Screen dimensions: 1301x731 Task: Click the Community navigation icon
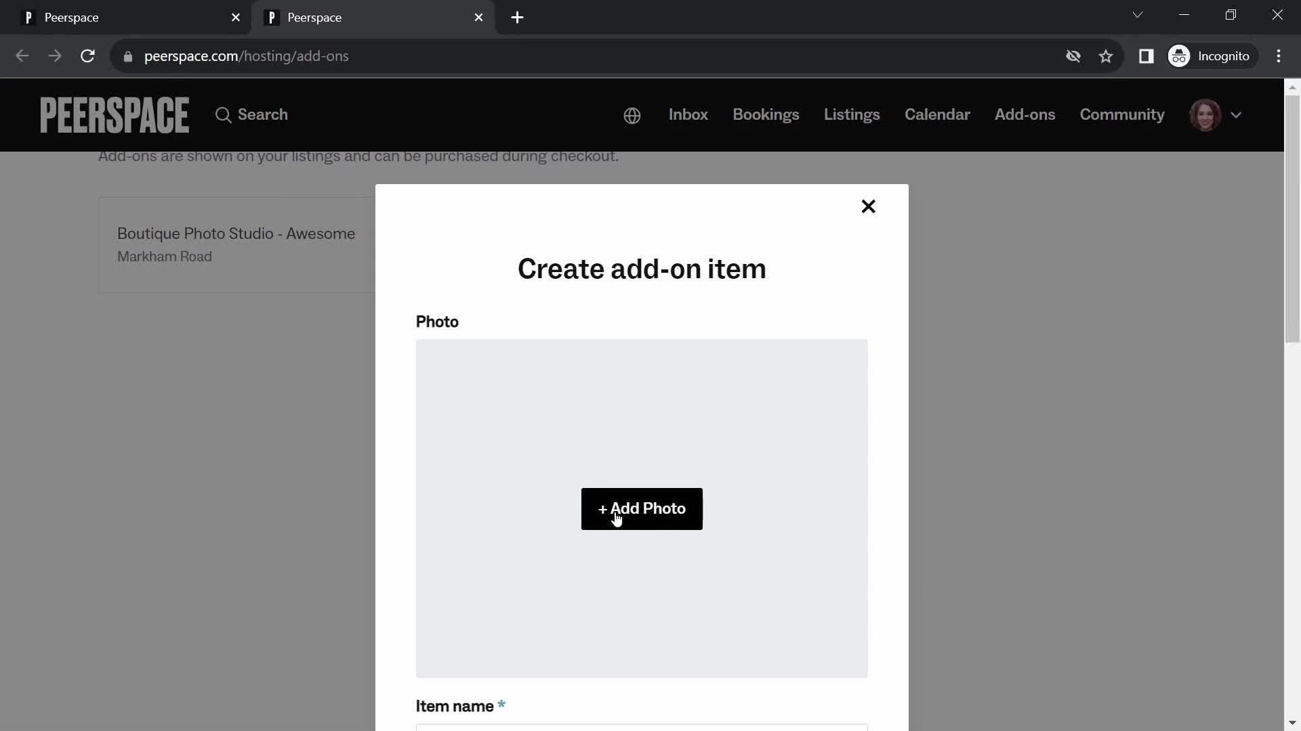1122,114
